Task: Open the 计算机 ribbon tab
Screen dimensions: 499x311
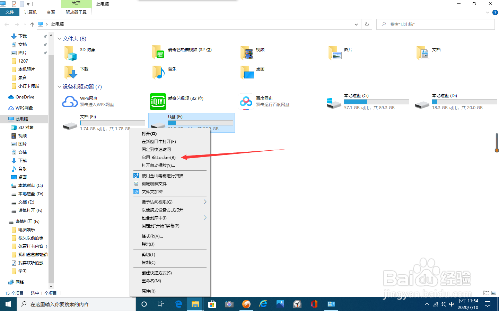Action: [x=30, y=12]
